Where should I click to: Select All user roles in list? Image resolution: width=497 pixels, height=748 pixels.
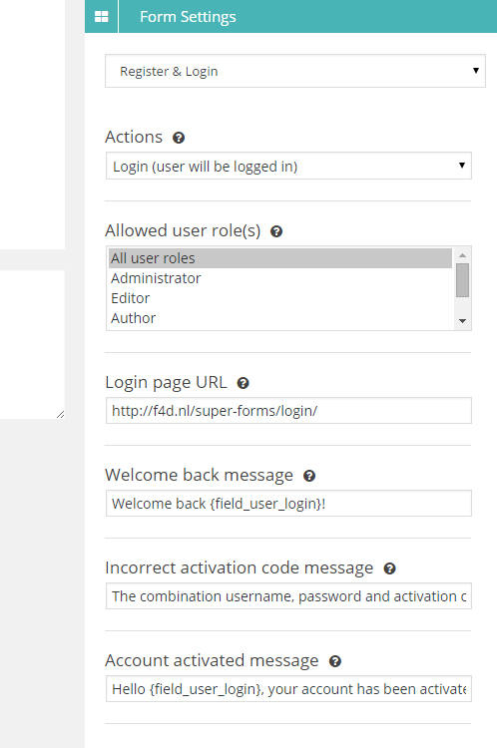(280, 258)
